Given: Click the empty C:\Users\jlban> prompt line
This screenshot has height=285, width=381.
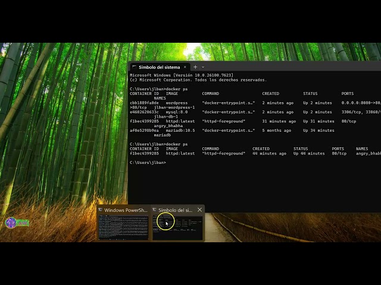Looking at the screenshot, I should click(x=148, y=163).
